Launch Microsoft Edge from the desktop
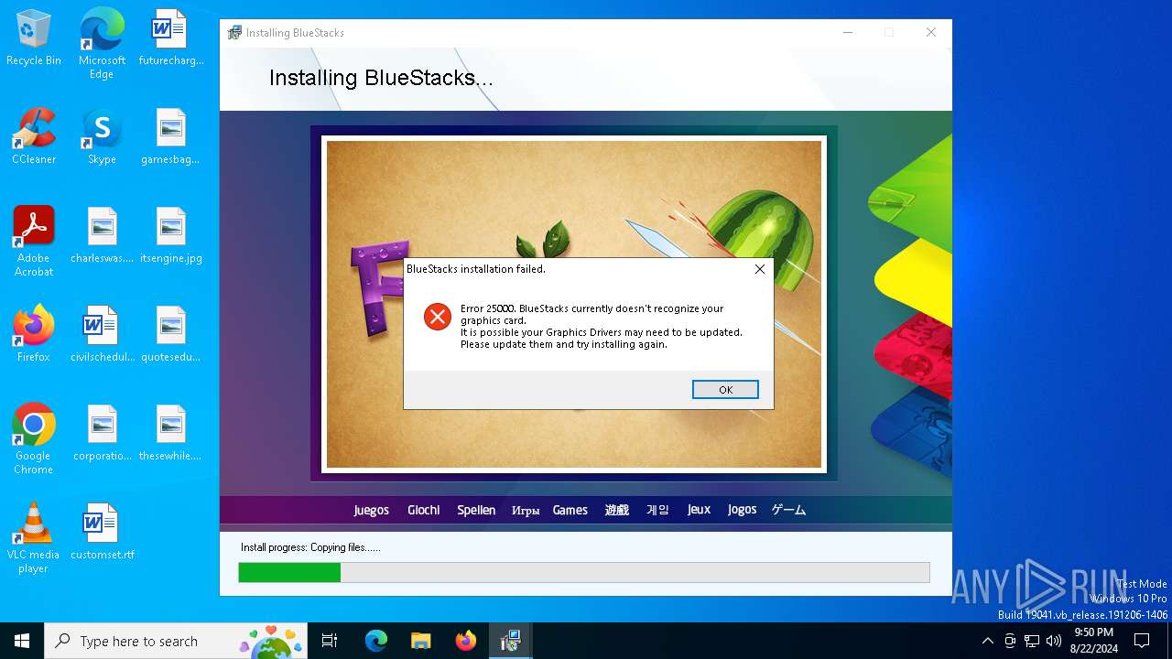Viewport: 1172px width, 659px height. tap(102, 44)
